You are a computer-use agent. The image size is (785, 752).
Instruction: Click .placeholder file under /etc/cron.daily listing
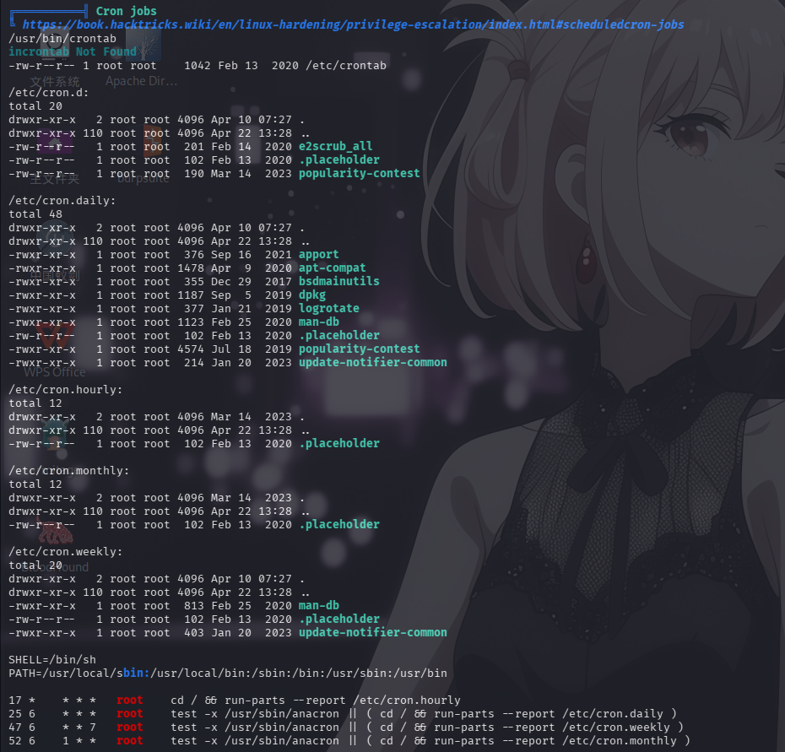(x=339, y=335)
